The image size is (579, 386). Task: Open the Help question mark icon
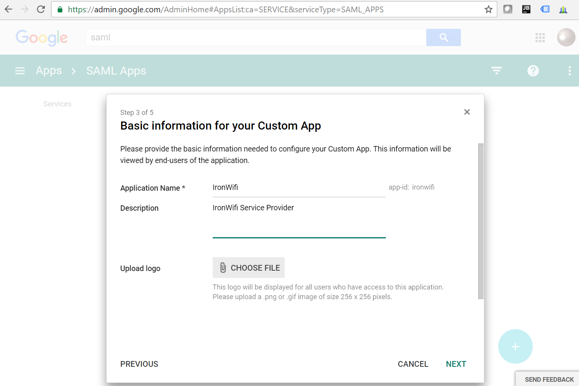(533, 70)
